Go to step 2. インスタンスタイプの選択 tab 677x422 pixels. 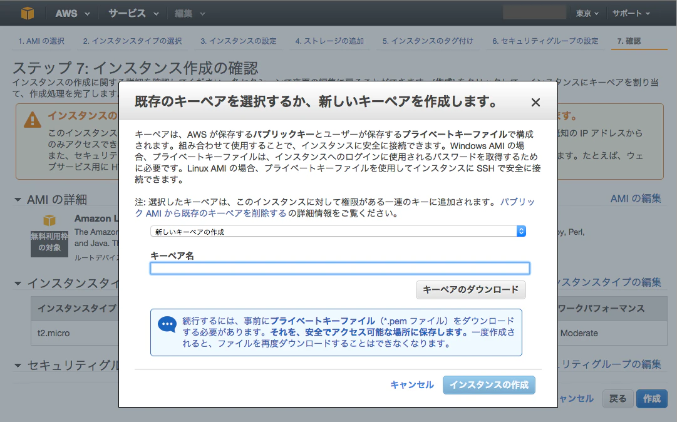(x=133, y=41)
